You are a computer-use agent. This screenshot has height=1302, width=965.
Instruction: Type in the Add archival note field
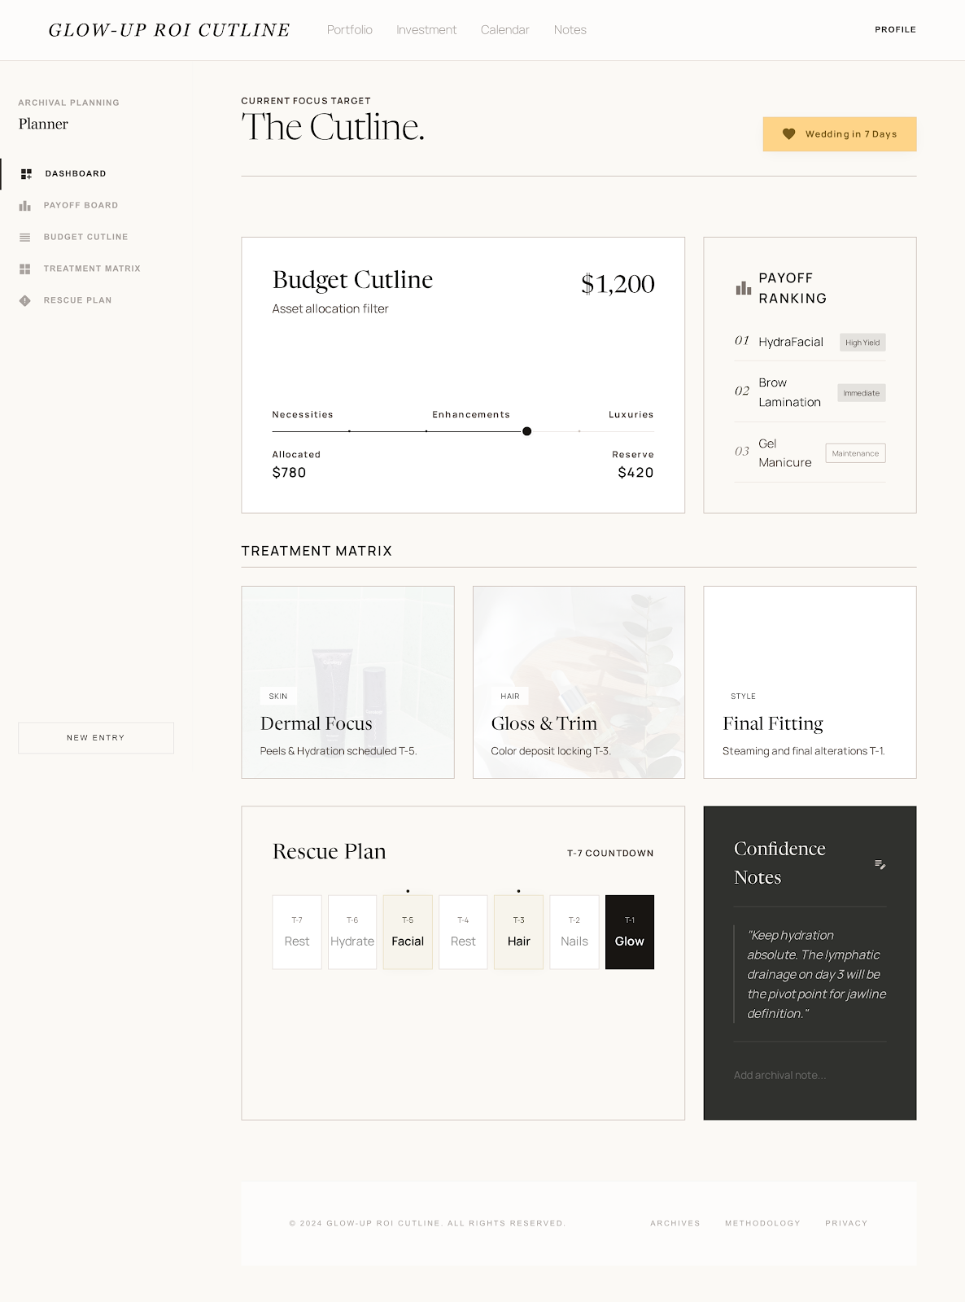click(809, 1076)
